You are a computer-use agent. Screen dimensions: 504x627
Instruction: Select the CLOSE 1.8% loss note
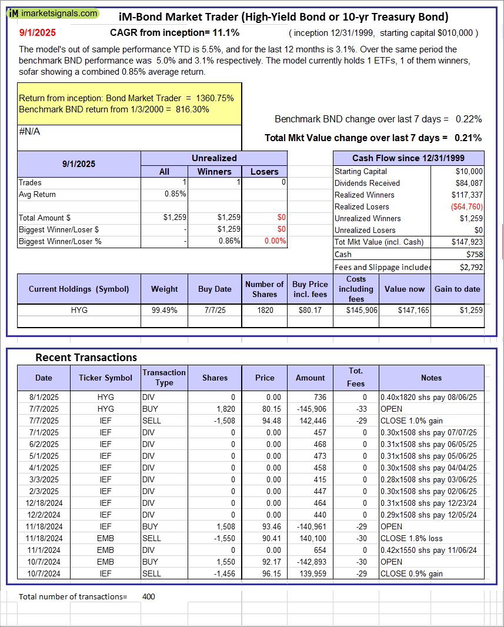[x=412, y=538]
